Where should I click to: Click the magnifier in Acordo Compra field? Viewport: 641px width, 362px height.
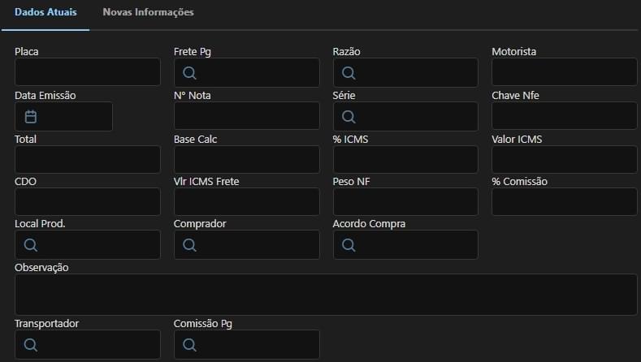pos(349,245)
